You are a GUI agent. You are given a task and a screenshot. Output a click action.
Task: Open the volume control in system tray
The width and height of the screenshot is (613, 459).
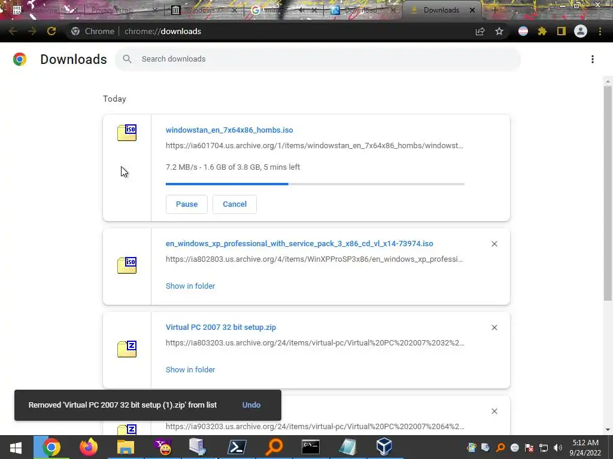point(558,448)
